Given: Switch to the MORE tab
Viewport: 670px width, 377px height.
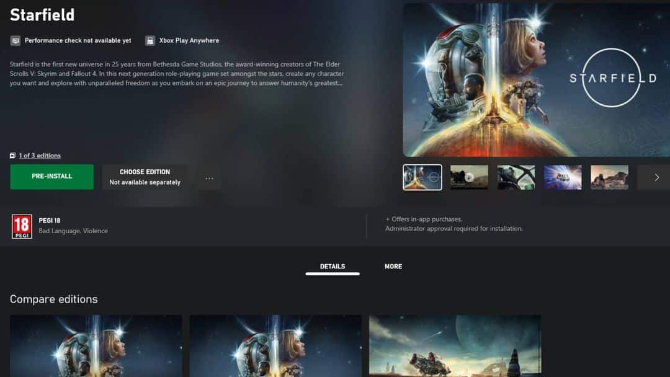Looking at the screenshot, I should 393,267.
